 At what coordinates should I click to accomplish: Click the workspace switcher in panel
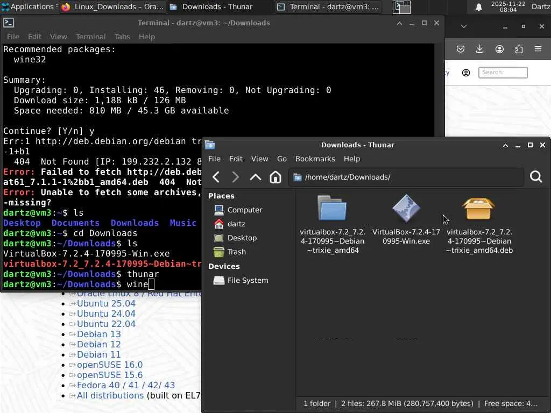[x=401, y=6]
